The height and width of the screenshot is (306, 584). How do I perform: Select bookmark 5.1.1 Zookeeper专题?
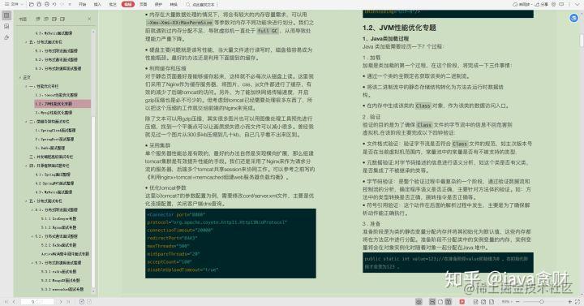[58, 219]
